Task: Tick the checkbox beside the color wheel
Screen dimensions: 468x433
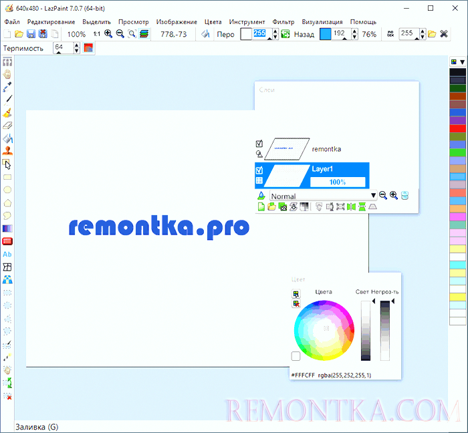Action: (x=296, y=356)
